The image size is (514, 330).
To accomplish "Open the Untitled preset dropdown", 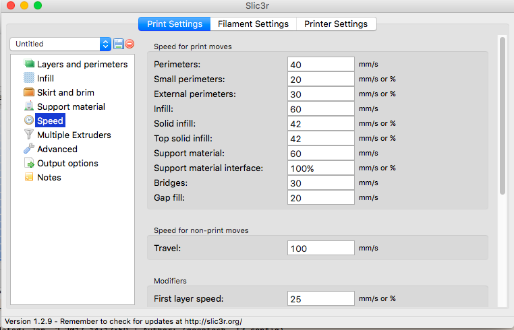I will click(x=60, y=44).
